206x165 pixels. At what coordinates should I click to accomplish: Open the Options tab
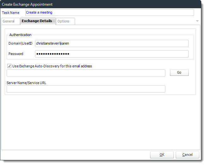pyautogui.click(x=65, y=21)
